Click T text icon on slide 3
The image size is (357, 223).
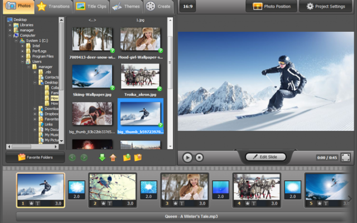pyautogui.click(x=182, y=203)
